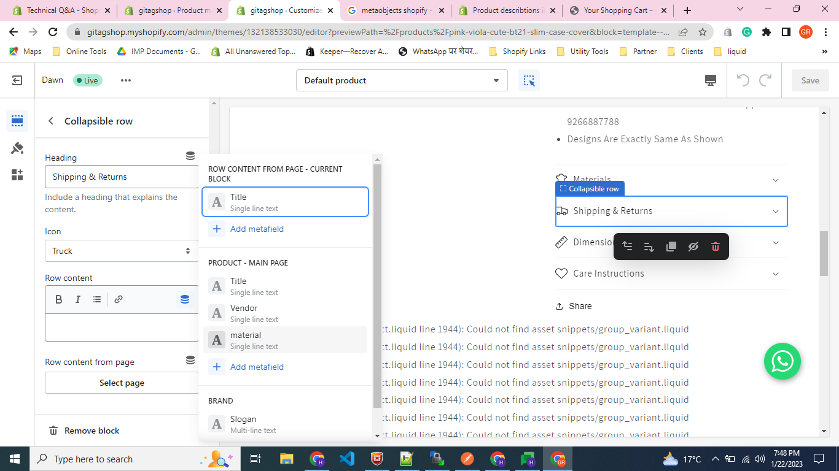839x471 pixels.
Task: Move block down in floating toolbar
Action: tap(649, 247)
